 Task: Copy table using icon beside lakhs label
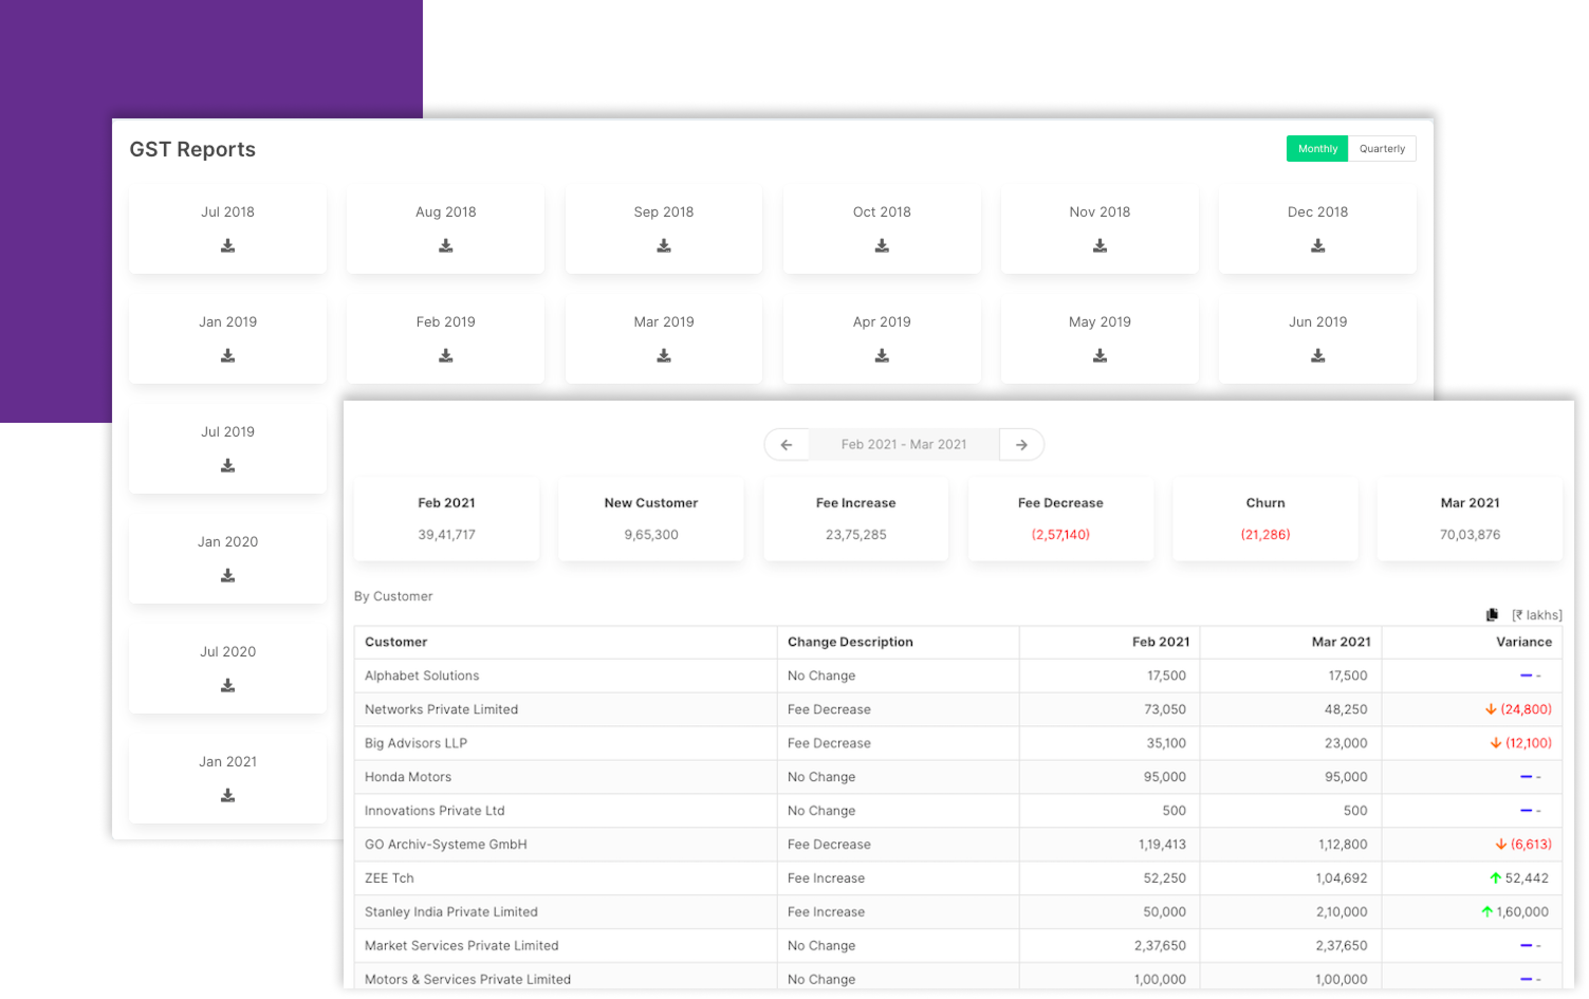tap(1491, 615)
